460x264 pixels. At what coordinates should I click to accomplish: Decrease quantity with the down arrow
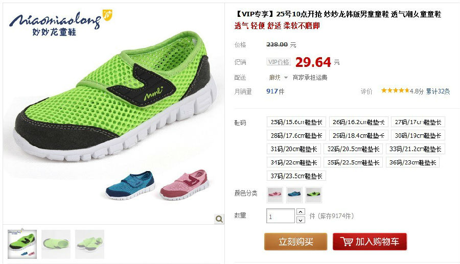point(301,220)
